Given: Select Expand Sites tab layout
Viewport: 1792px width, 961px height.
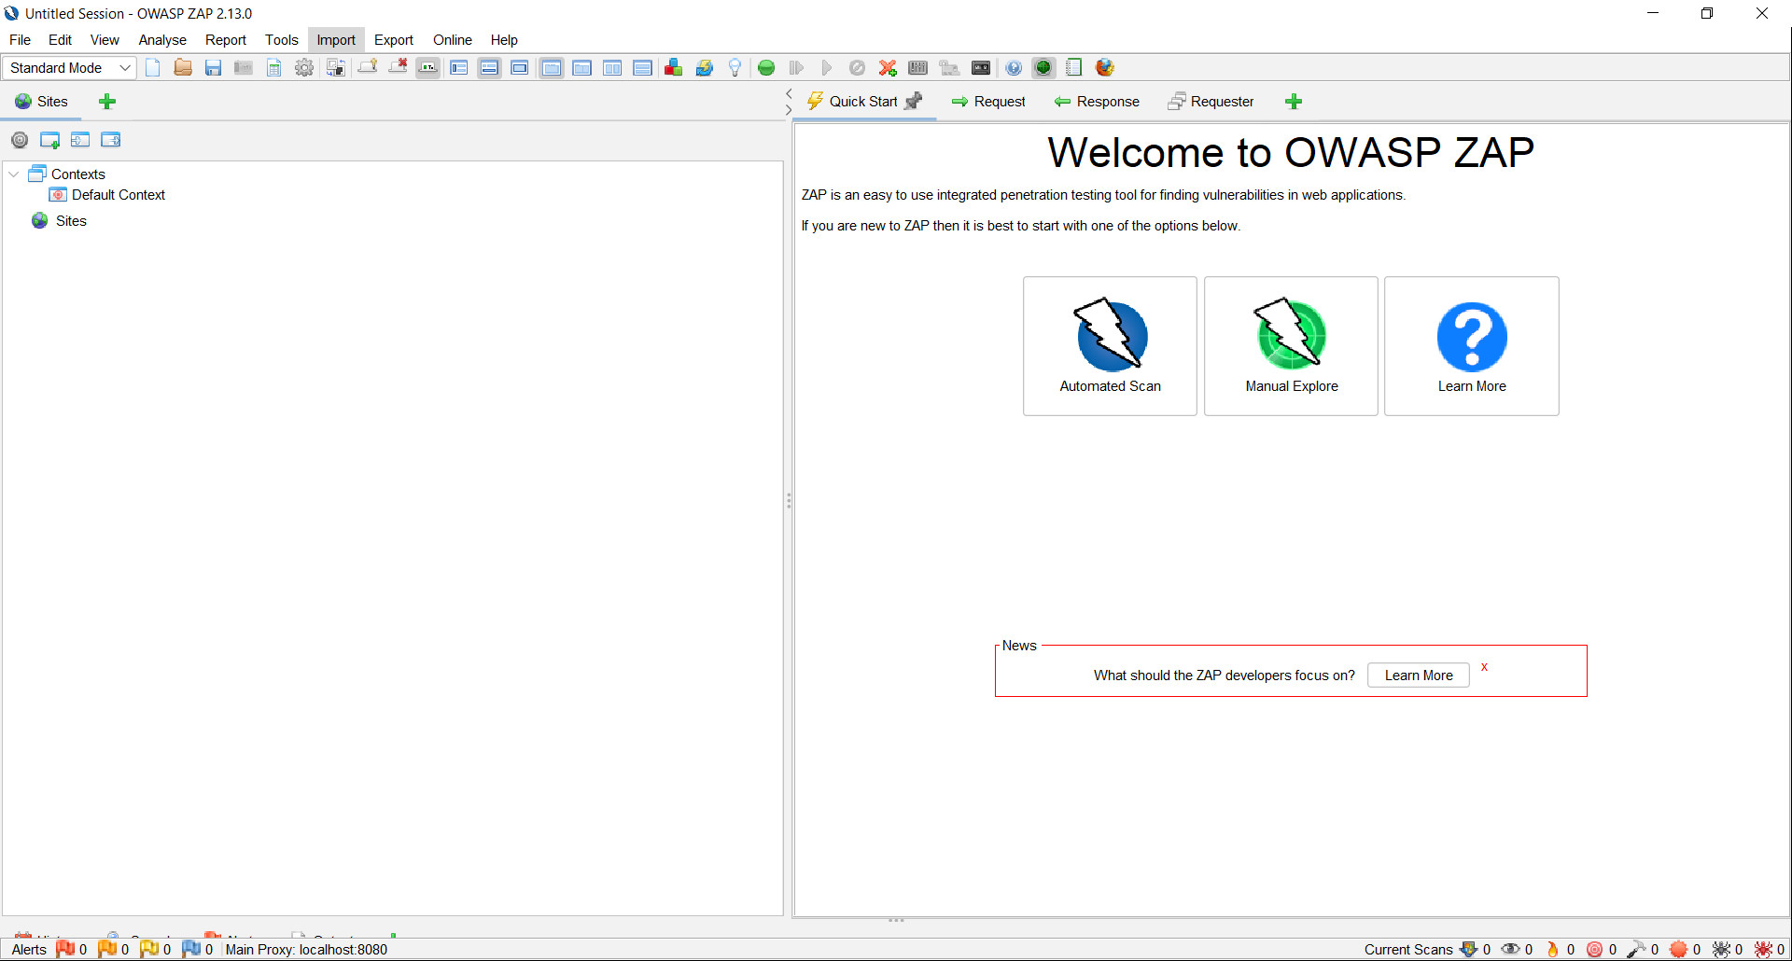Looking at the screenshot, I should tap(458, 67).
